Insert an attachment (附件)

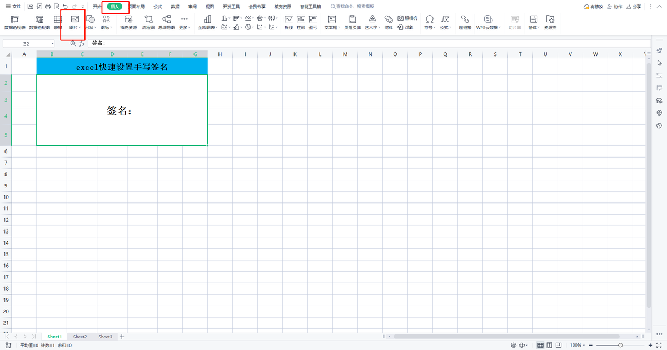[389, 22]
